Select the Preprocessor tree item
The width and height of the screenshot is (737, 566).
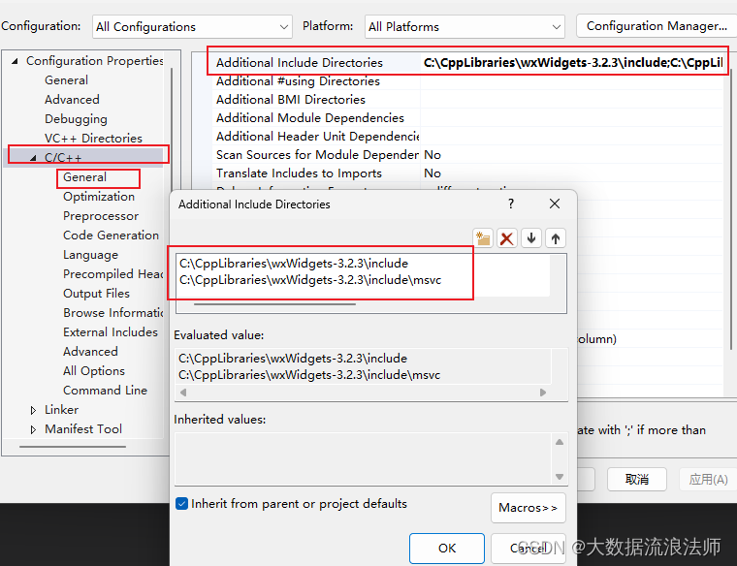point(101,216)
